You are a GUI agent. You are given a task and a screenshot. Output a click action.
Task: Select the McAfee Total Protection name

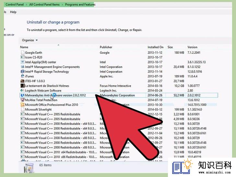[x=41, y=100]
